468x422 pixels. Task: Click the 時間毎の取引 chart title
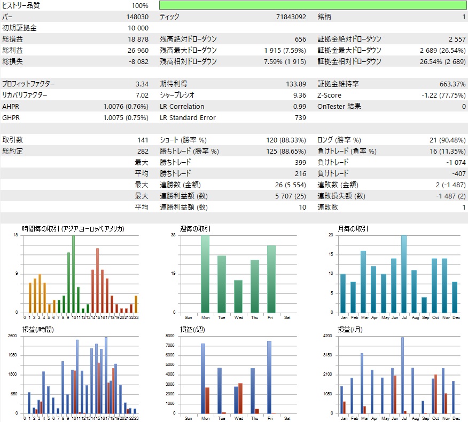(73, 229)
